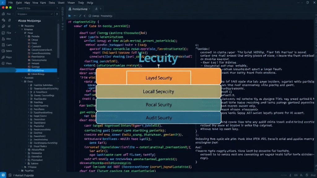Screen dimensions: 317x178
Task: Switch to the Panlations editor tab
Action: point(80,9)
